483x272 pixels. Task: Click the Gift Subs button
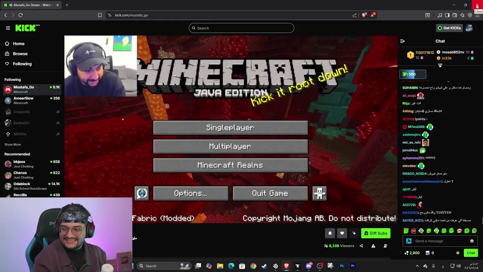[375, 233]
